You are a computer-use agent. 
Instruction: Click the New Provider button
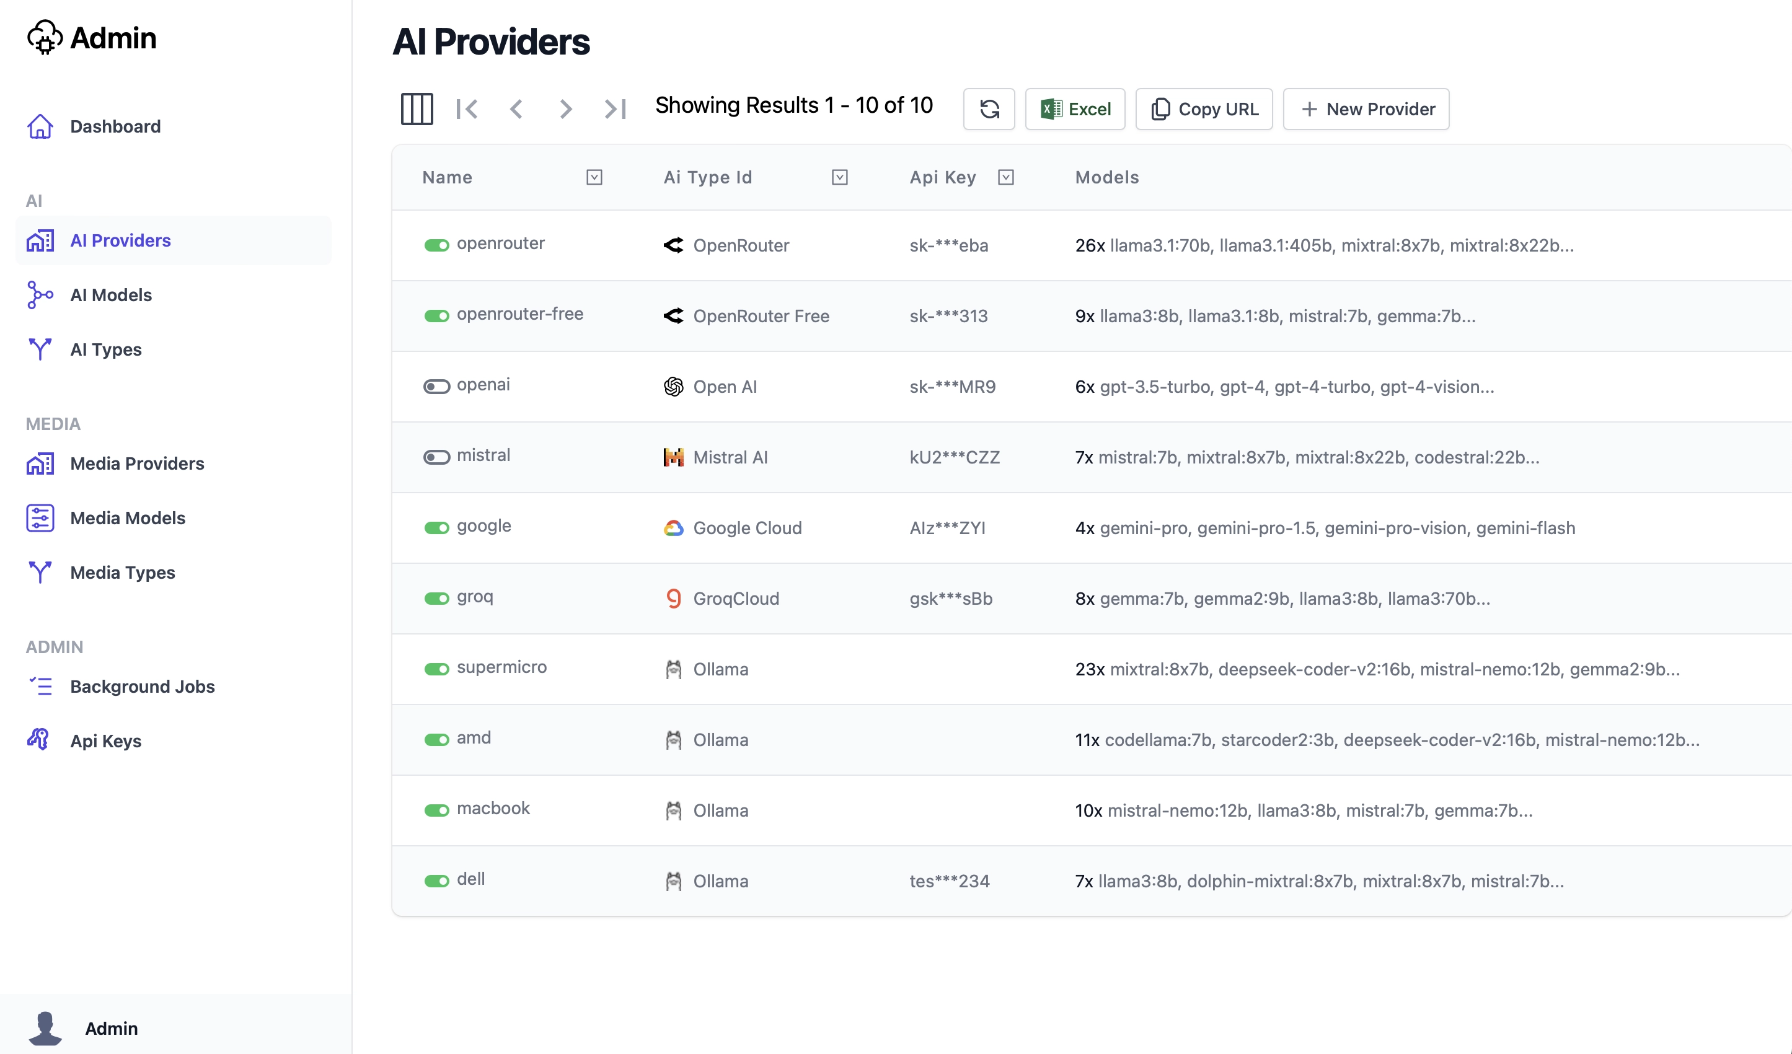pyautogui.click(x=1366, y=108)
